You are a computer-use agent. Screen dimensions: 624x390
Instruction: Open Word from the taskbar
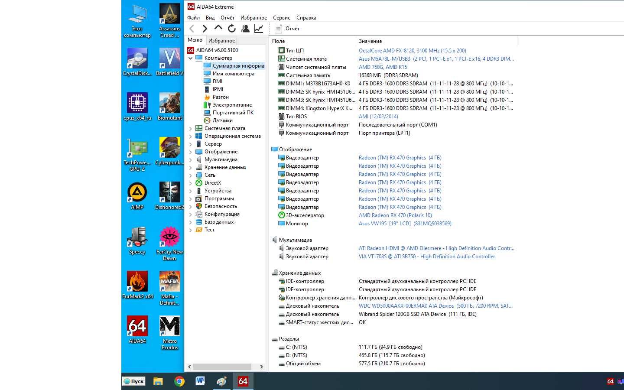coord(200,381)
